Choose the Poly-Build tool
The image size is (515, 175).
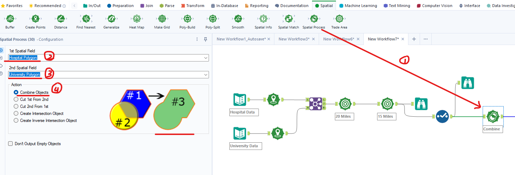click(x=187, y=21)
